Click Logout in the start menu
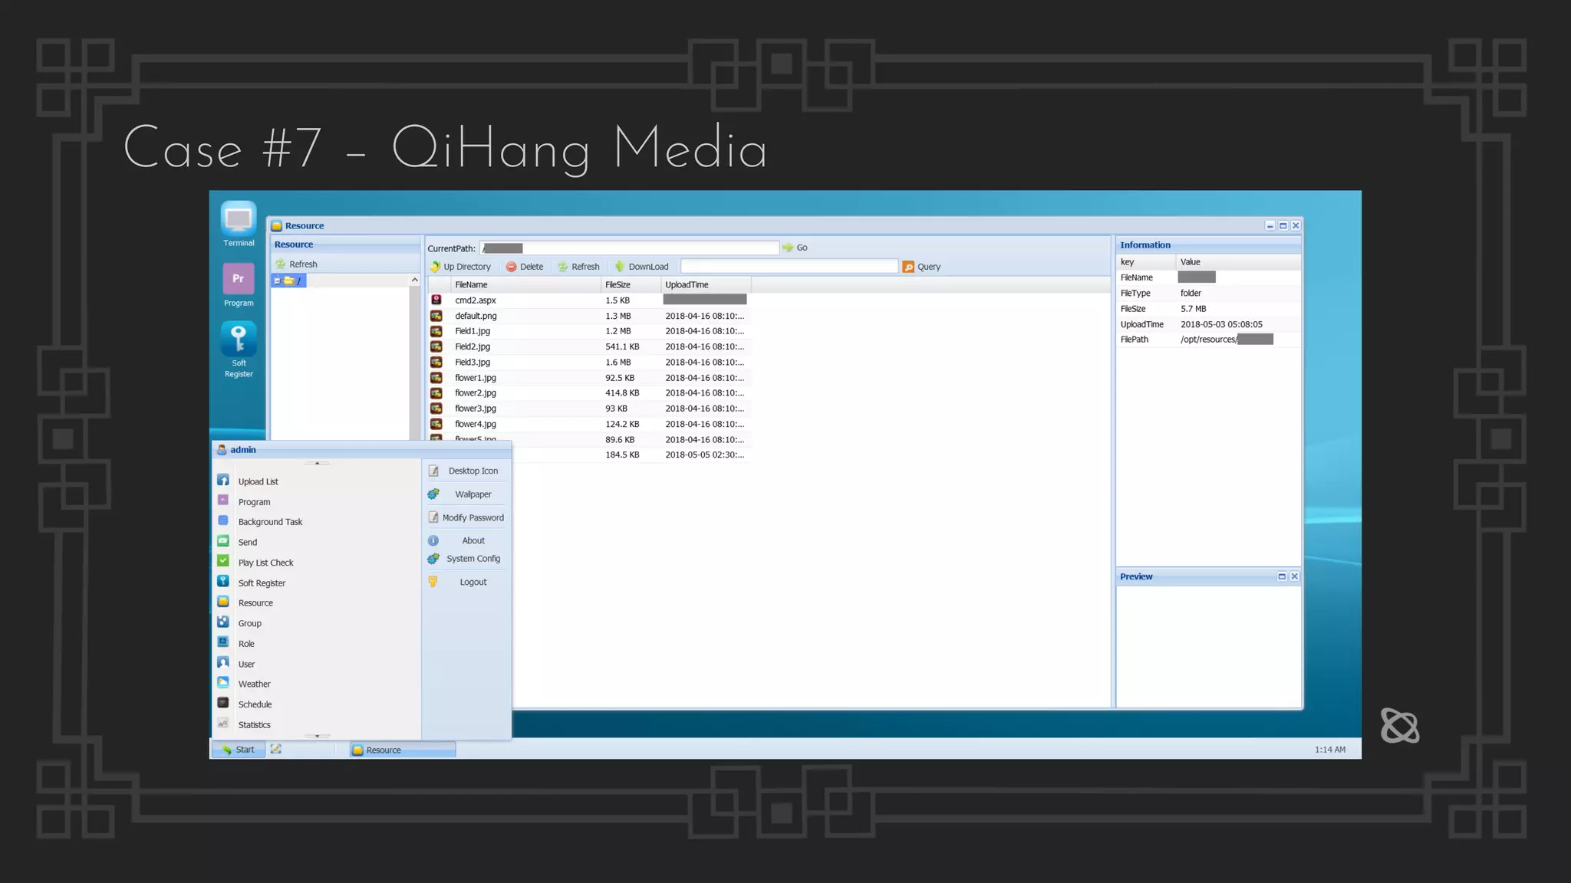This screenshot has width=1571, height=883. pyautogui.click(x=466, y=583)
